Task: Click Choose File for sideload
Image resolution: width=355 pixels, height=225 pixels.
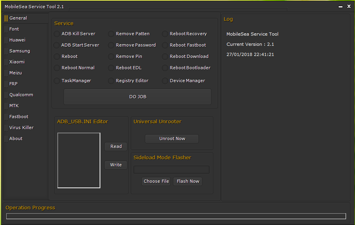Action: (x=156, y=181)
